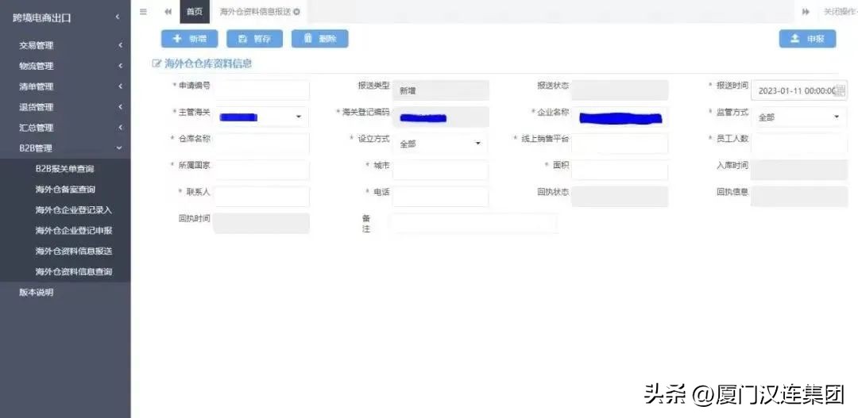Open the 监管方式 dropdown
The width and height of the screenshot is (858, 418).
(x=799, y=117)
